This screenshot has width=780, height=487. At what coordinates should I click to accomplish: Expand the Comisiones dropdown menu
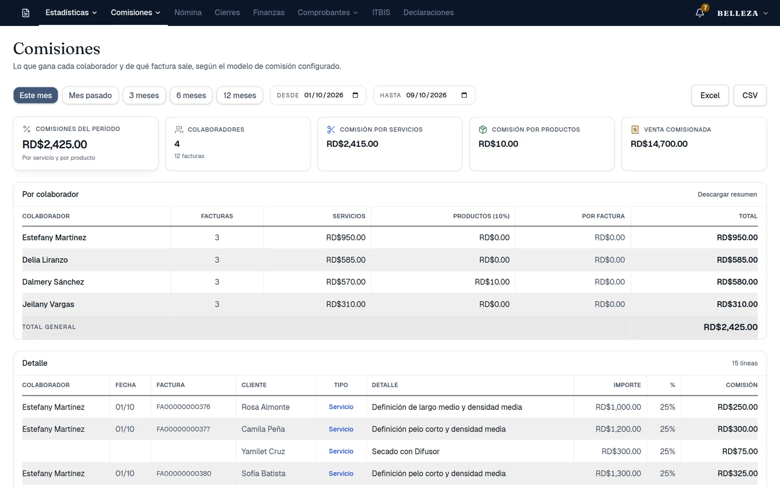(x=136, y=13)
